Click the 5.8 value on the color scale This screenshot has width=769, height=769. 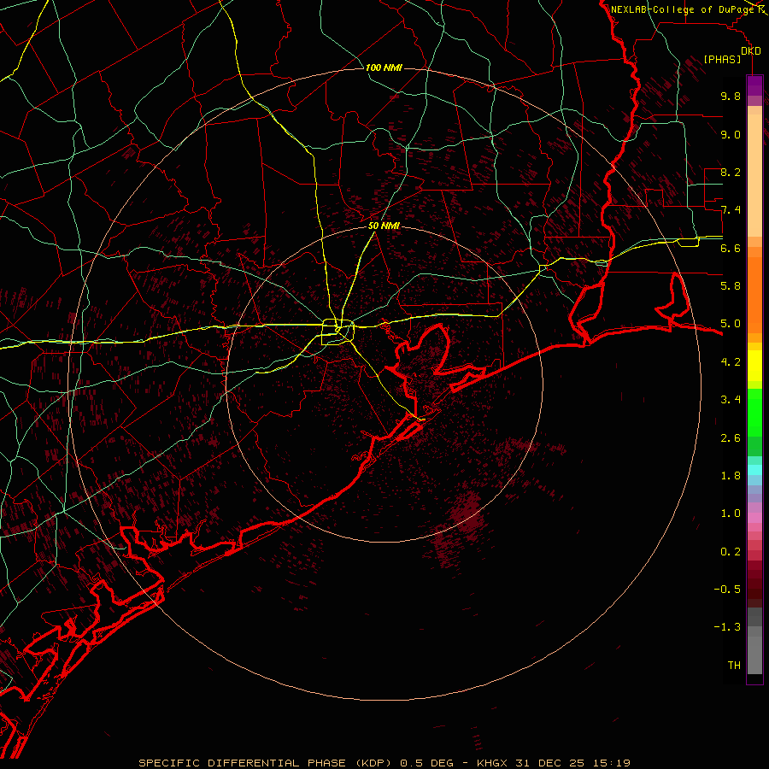731,286
